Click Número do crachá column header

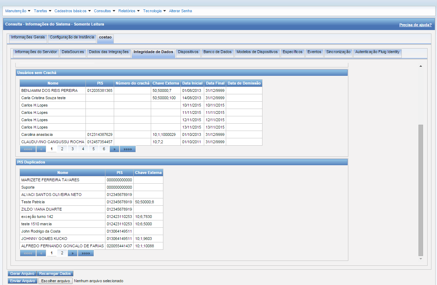tap(133, 83)
